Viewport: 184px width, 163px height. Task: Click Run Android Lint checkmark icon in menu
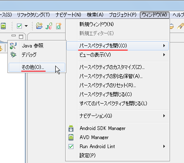click(71, 146)
